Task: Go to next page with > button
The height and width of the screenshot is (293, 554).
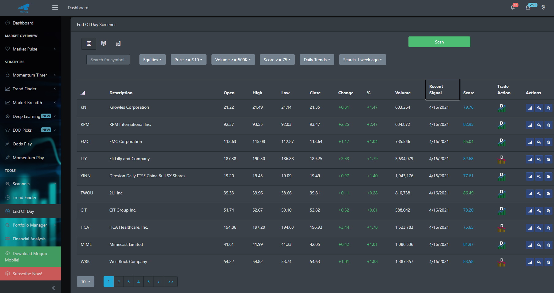Action: pos(158,282)
